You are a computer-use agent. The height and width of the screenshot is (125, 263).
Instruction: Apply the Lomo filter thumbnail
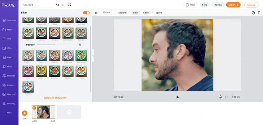point(41,33)
